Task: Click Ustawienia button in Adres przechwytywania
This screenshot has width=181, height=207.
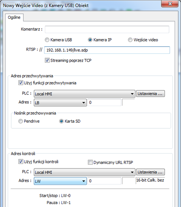Action: [x=150, y=94]
